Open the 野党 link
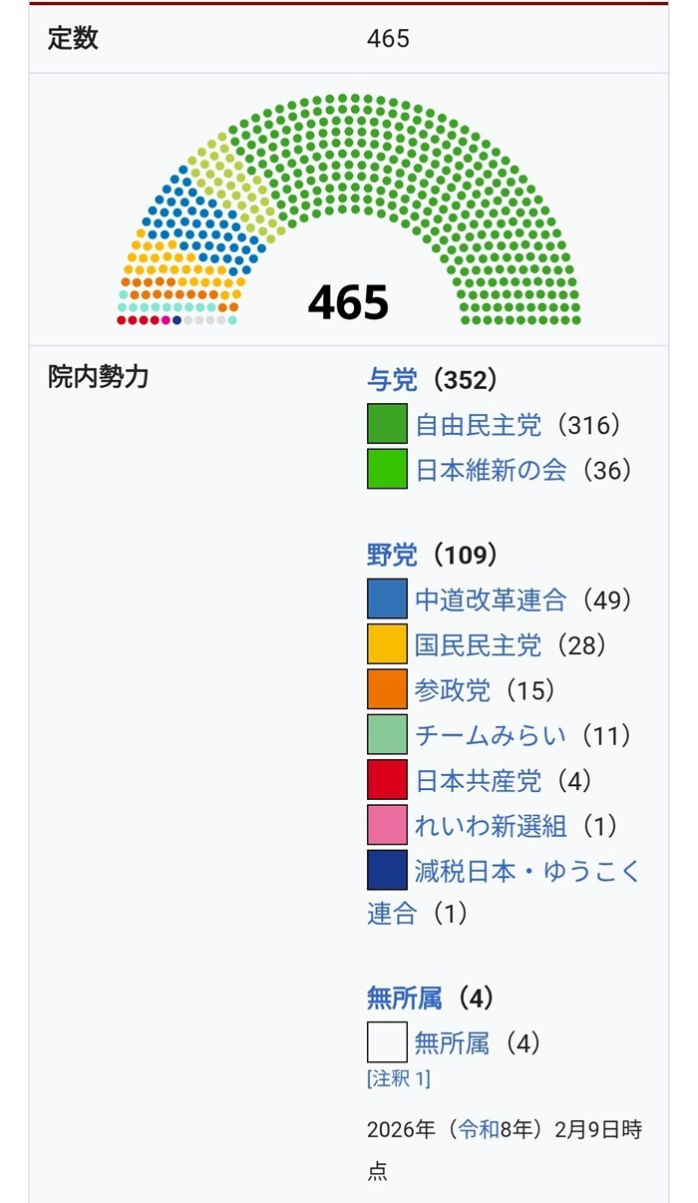Image resolution: width=698 pixels, height=1203 pixels. tap(392, 555)
